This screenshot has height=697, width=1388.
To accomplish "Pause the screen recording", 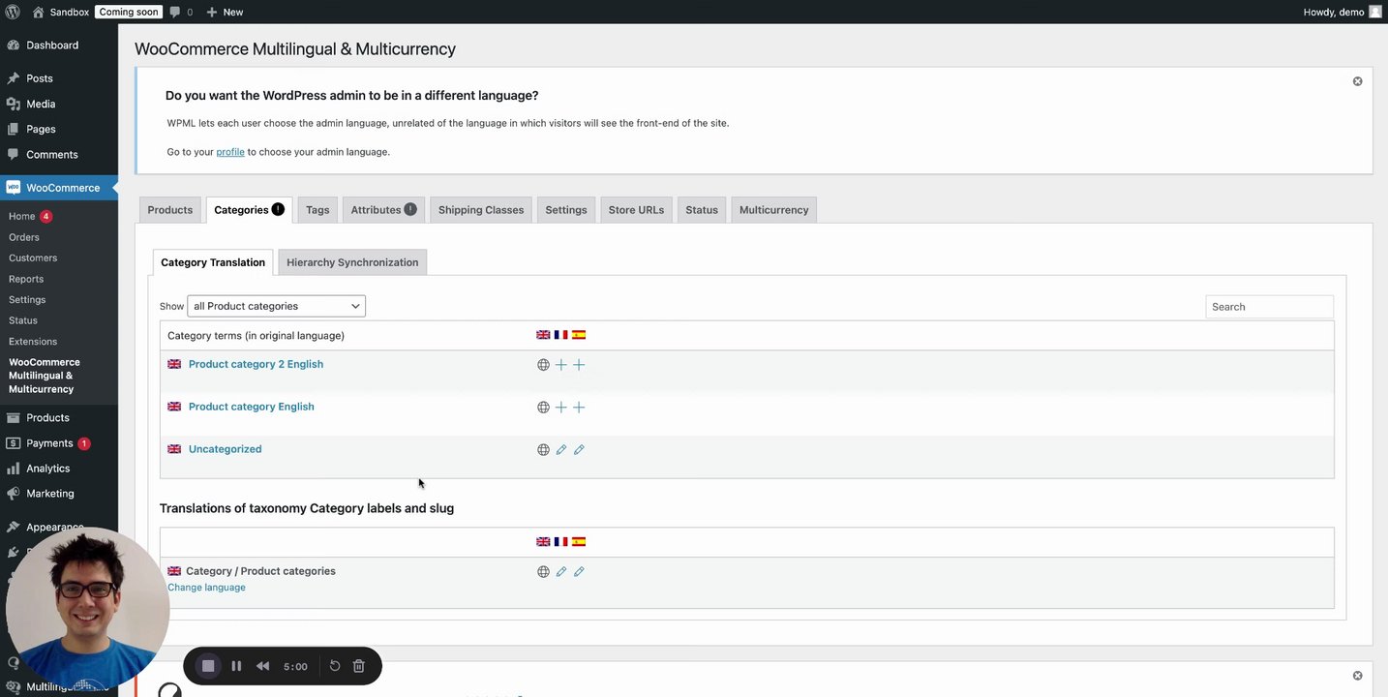I will point(236,666).
